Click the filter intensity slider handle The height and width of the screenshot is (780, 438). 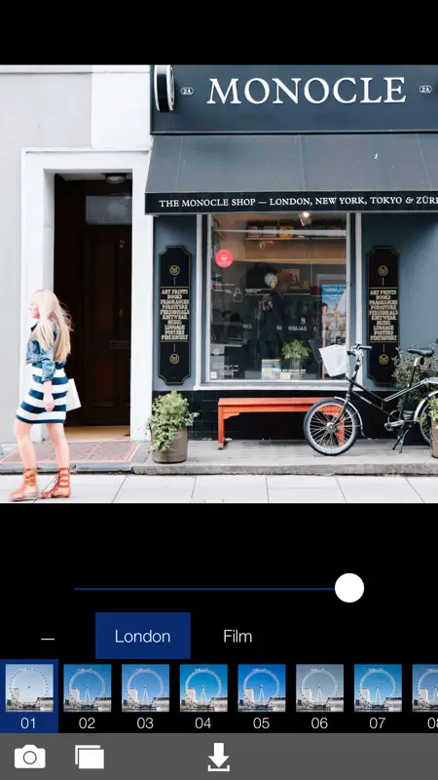(x=349, y=588)
